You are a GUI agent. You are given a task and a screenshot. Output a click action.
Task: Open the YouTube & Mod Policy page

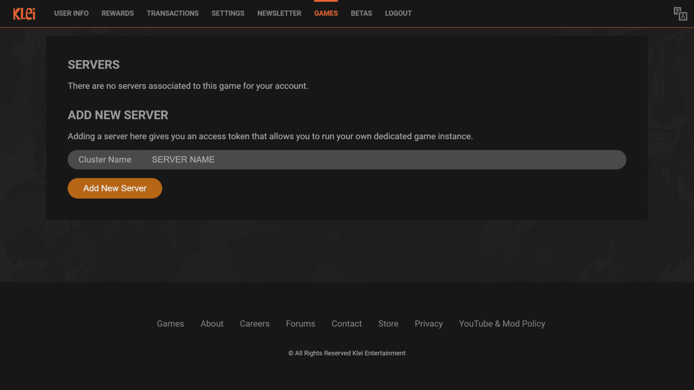coord(502,323)
